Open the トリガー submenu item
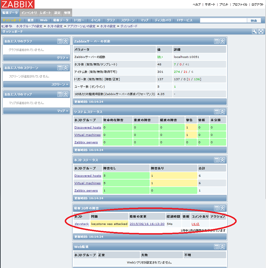This screenshot has height=268, width=266. (x=79, y=20)
